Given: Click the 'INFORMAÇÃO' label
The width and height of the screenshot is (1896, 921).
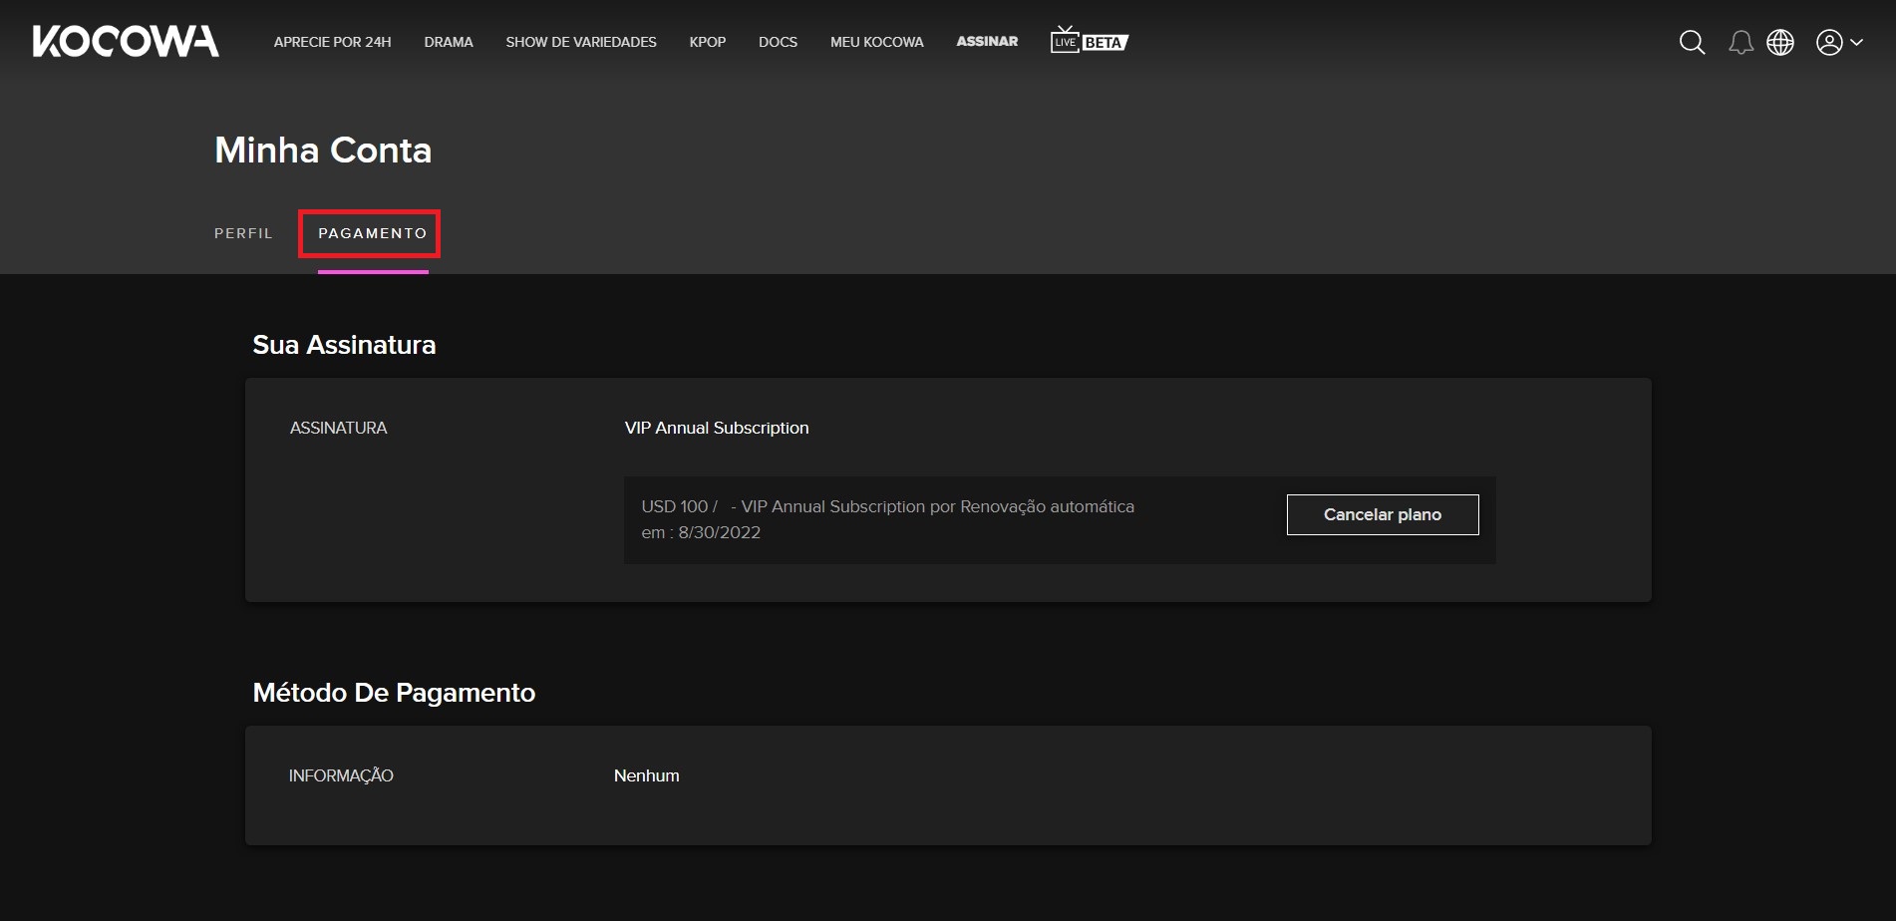Looking at the screenshot, I should 341,775.
